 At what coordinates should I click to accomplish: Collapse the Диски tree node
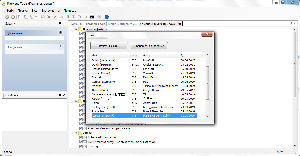(72, 133)
